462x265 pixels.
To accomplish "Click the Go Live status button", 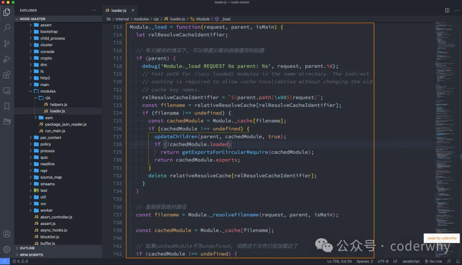I will [x=434, y=261].
